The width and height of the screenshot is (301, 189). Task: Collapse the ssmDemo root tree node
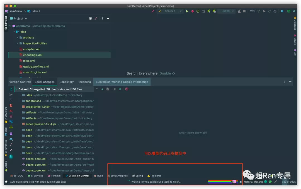click(x=10, y=26)
